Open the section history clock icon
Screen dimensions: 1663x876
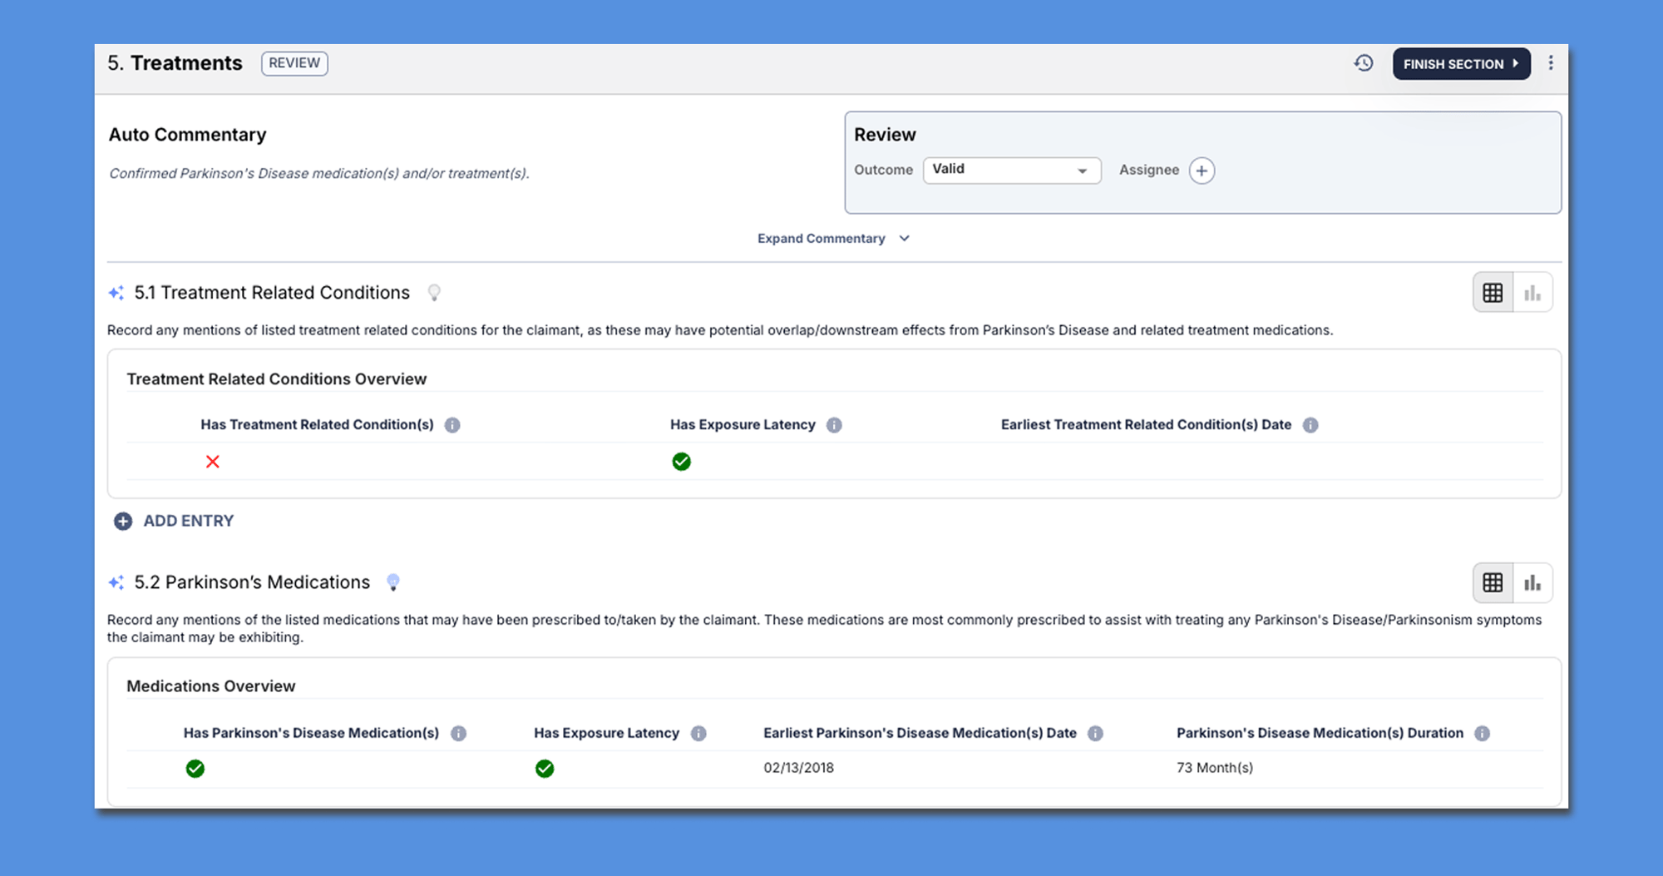tap(1363, 63)
